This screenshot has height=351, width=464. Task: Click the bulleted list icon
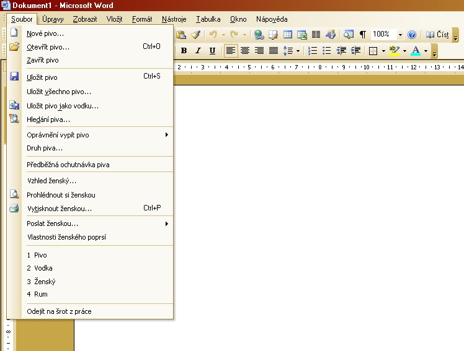tap(326, 51)
